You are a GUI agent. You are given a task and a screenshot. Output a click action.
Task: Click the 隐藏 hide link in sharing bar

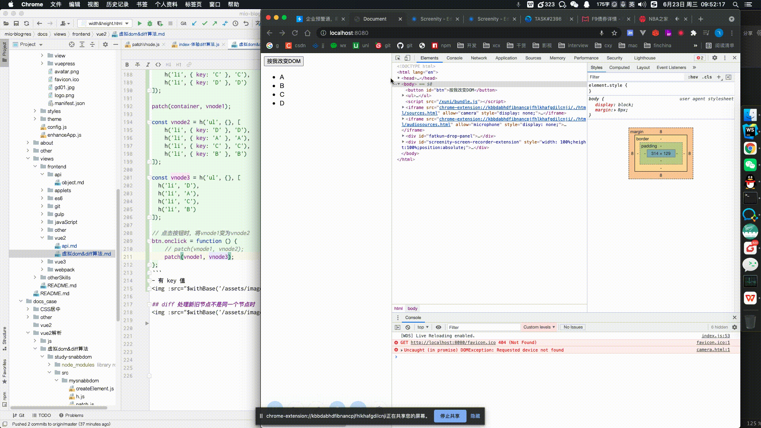pyautogui.click(x=475, y=416)
